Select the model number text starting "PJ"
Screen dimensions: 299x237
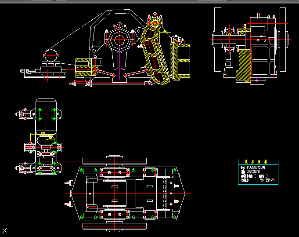(x=256, y=168)
